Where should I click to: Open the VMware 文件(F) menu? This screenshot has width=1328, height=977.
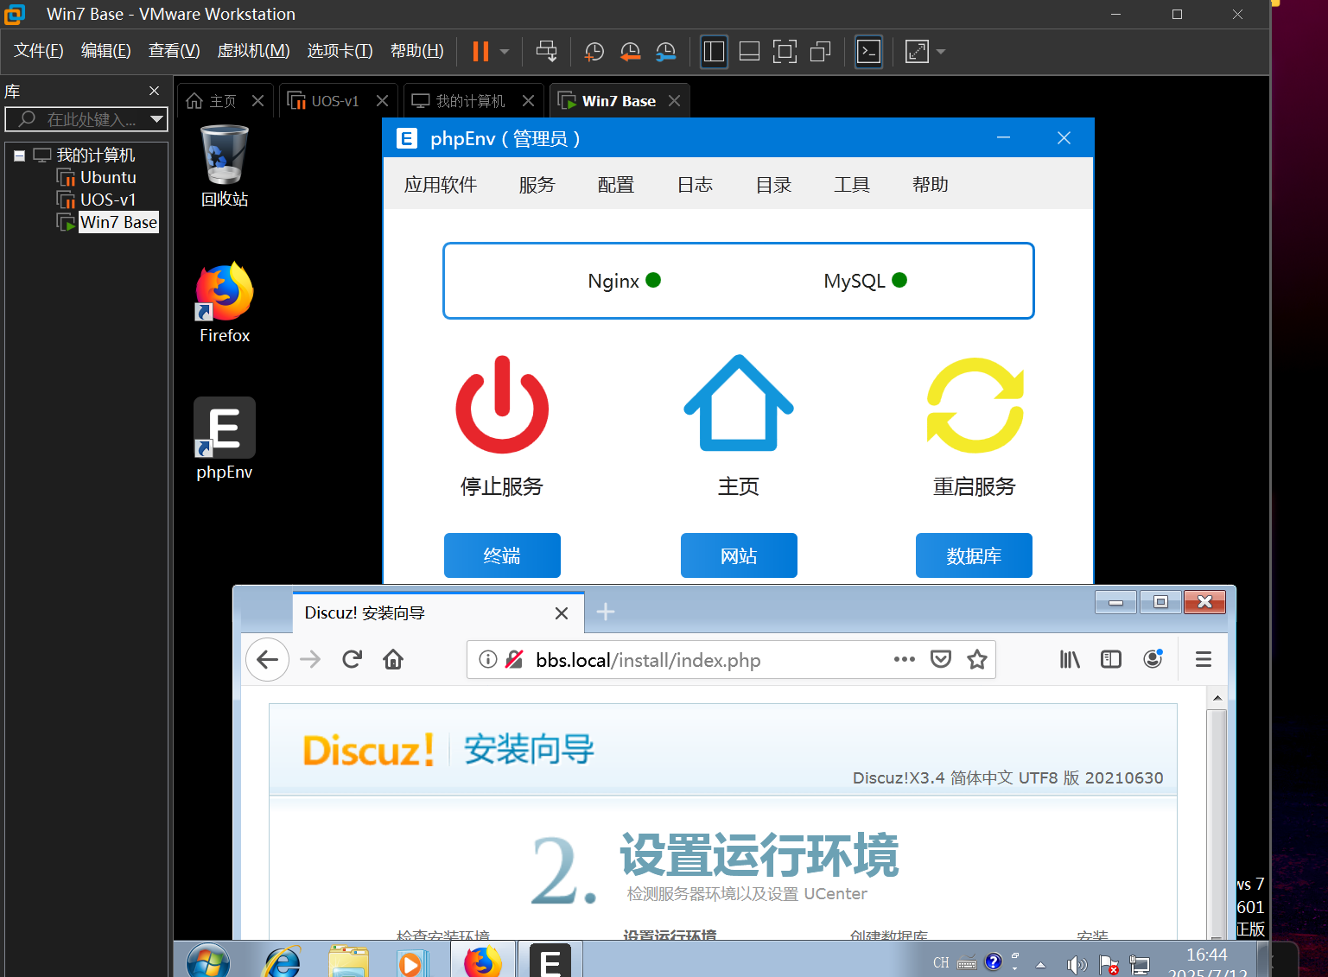39,51
